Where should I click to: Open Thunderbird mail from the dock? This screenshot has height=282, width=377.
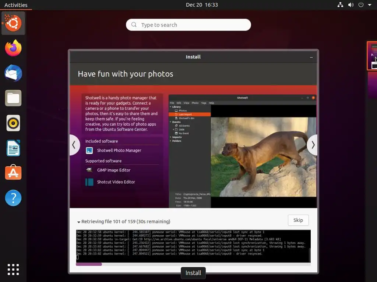[x=13, y=73]
